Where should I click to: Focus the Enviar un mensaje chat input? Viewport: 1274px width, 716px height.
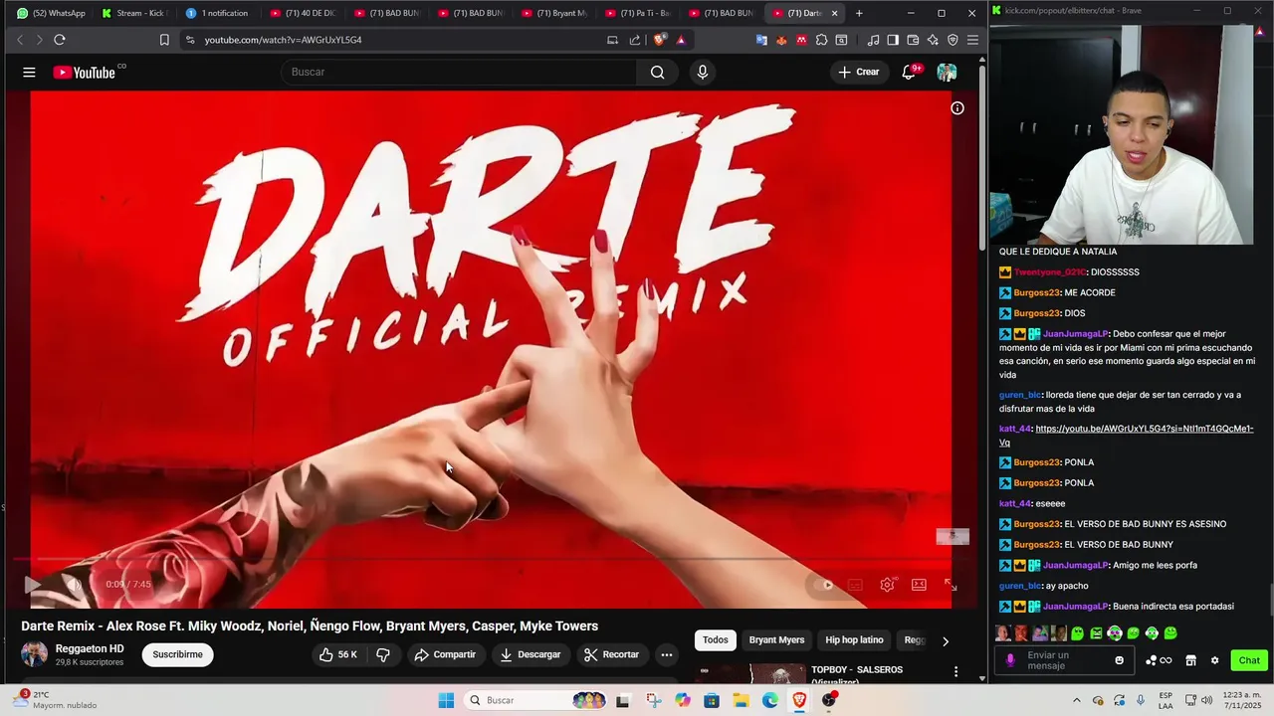pos(1064,660)
